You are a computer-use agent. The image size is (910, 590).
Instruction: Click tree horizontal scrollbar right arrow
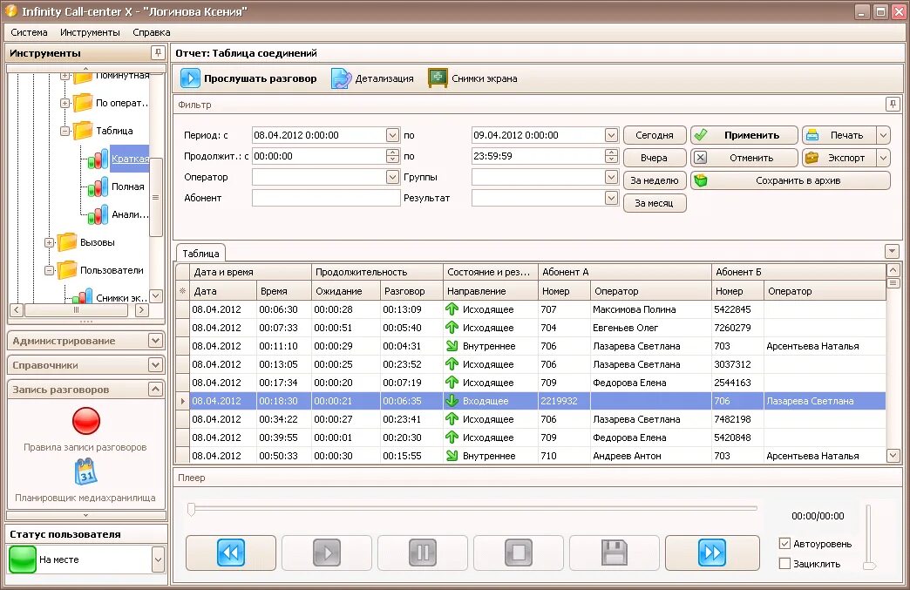pos(141,310)
